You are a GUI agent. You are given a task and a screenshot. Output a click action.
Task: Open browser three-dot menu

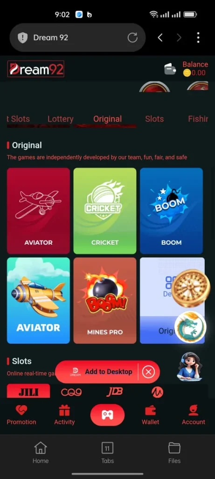point(198,37)
